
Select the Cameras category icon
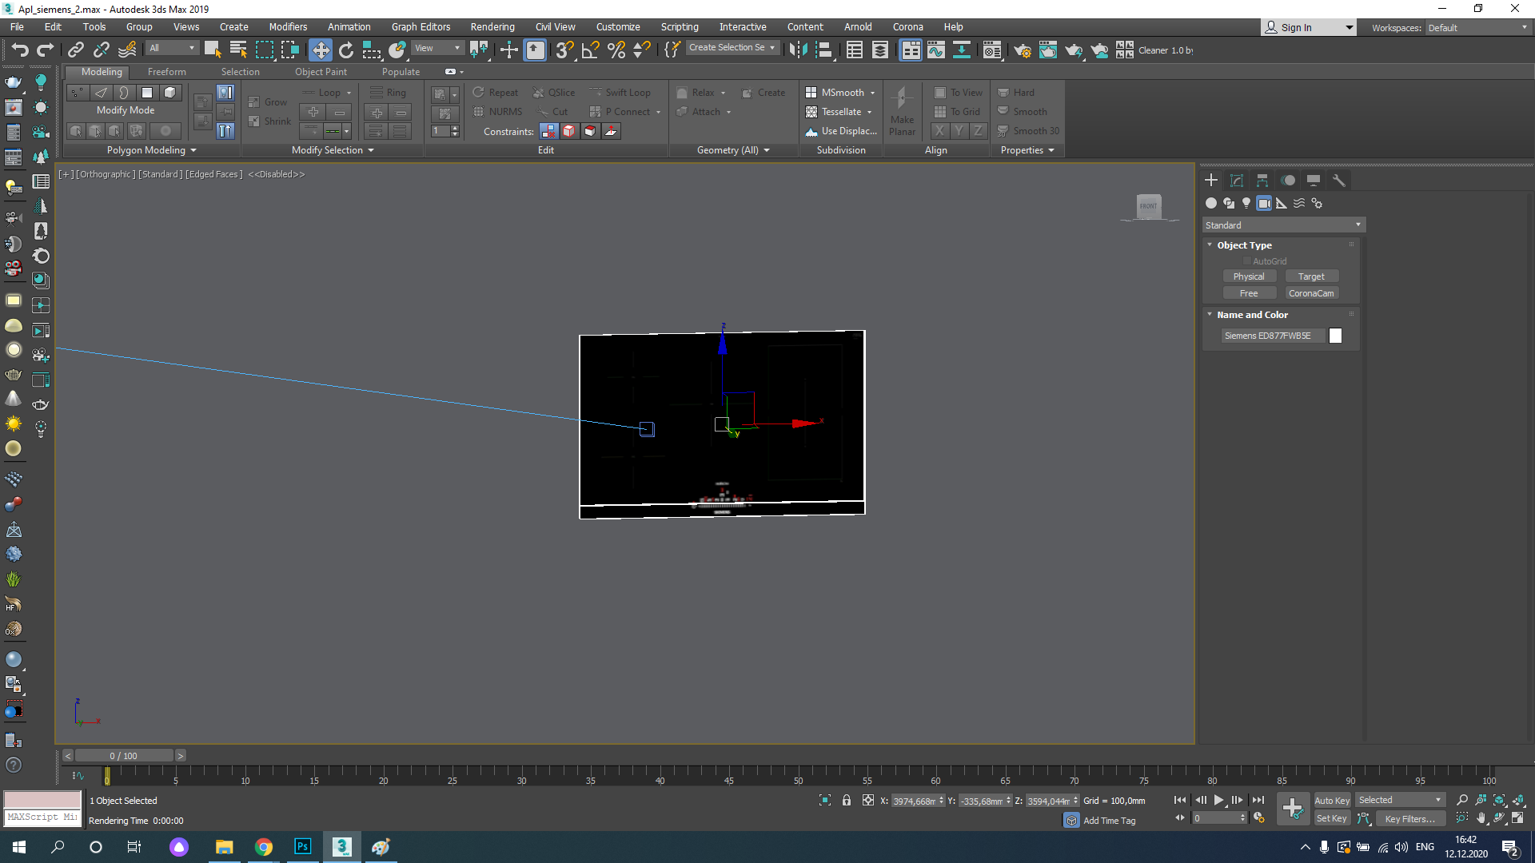tap(1264, 203)
